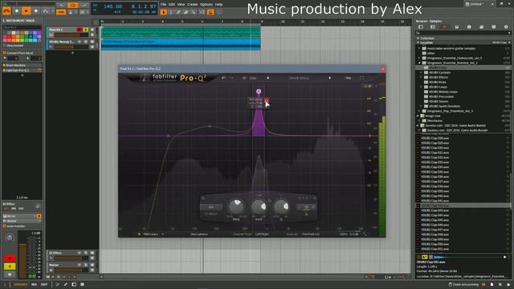Open the VDUB2 Melody Loops folder
This screenshot has height=289, width=514.
coord(443,92)
